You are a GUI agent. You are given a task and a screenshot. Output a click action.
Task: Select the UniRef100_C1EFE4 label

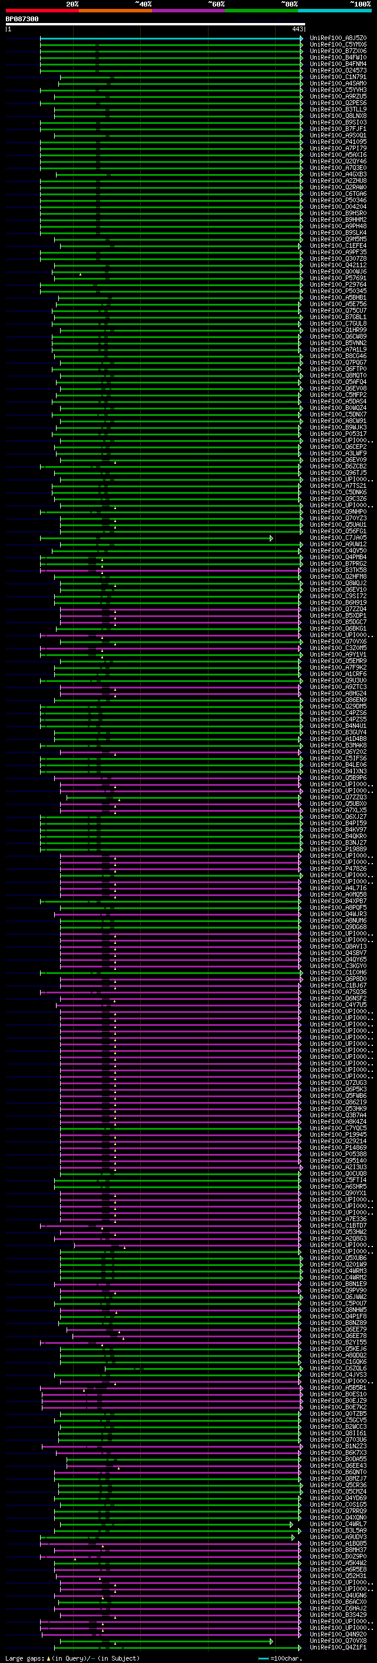[x=338, y=246]
